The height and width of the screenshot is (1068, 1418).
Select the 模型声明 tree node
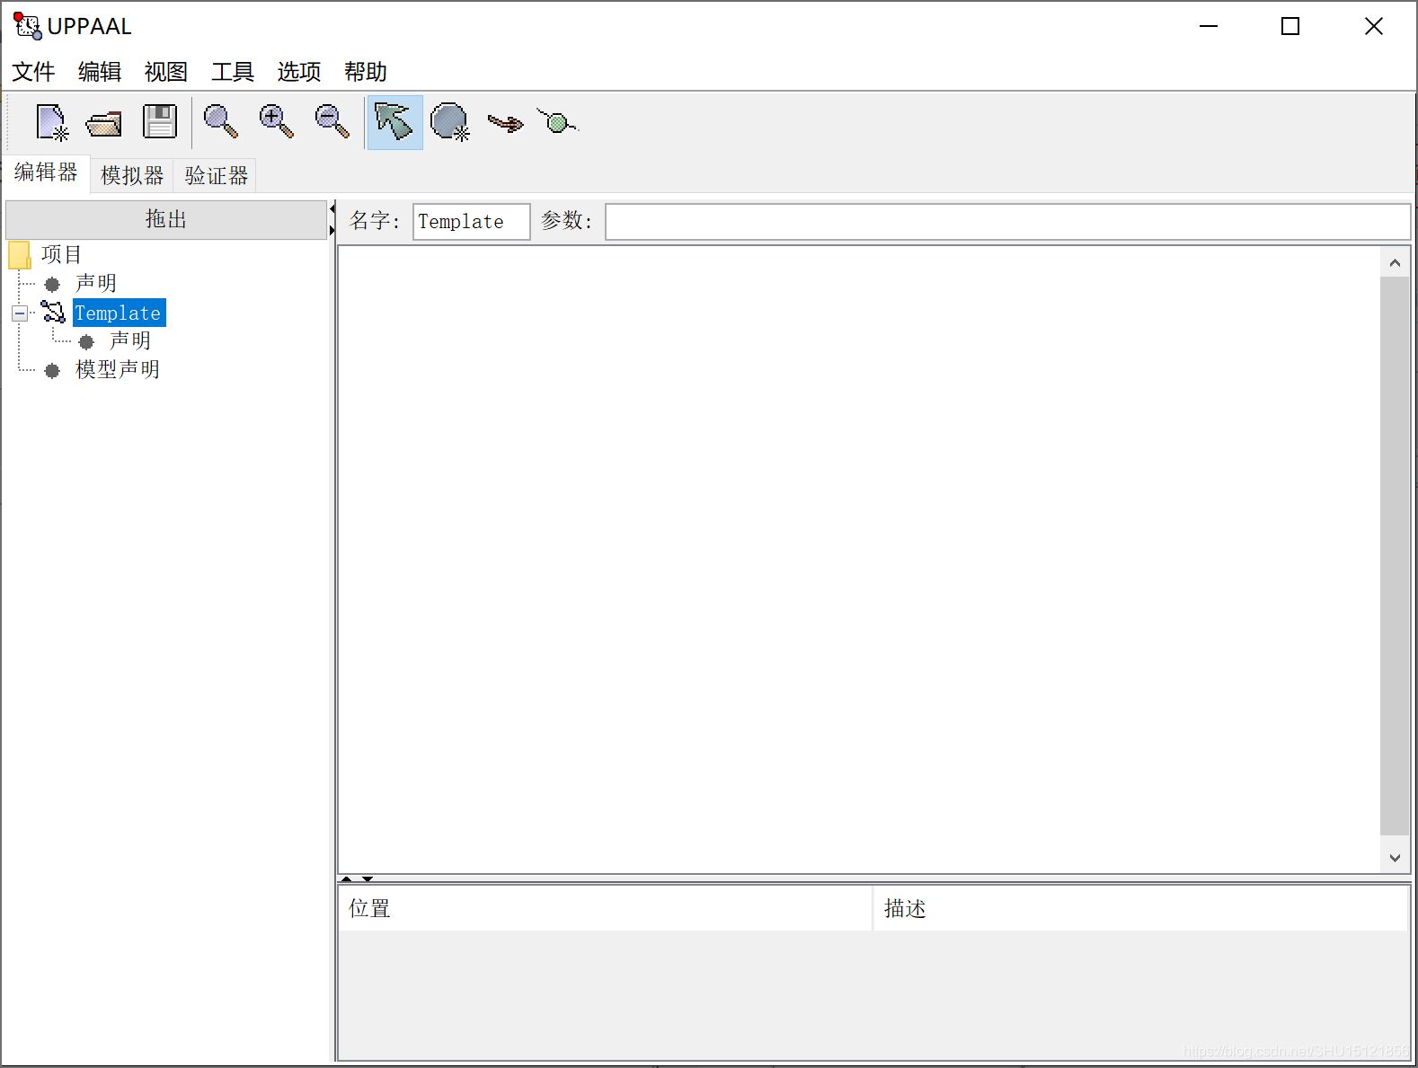118,370
